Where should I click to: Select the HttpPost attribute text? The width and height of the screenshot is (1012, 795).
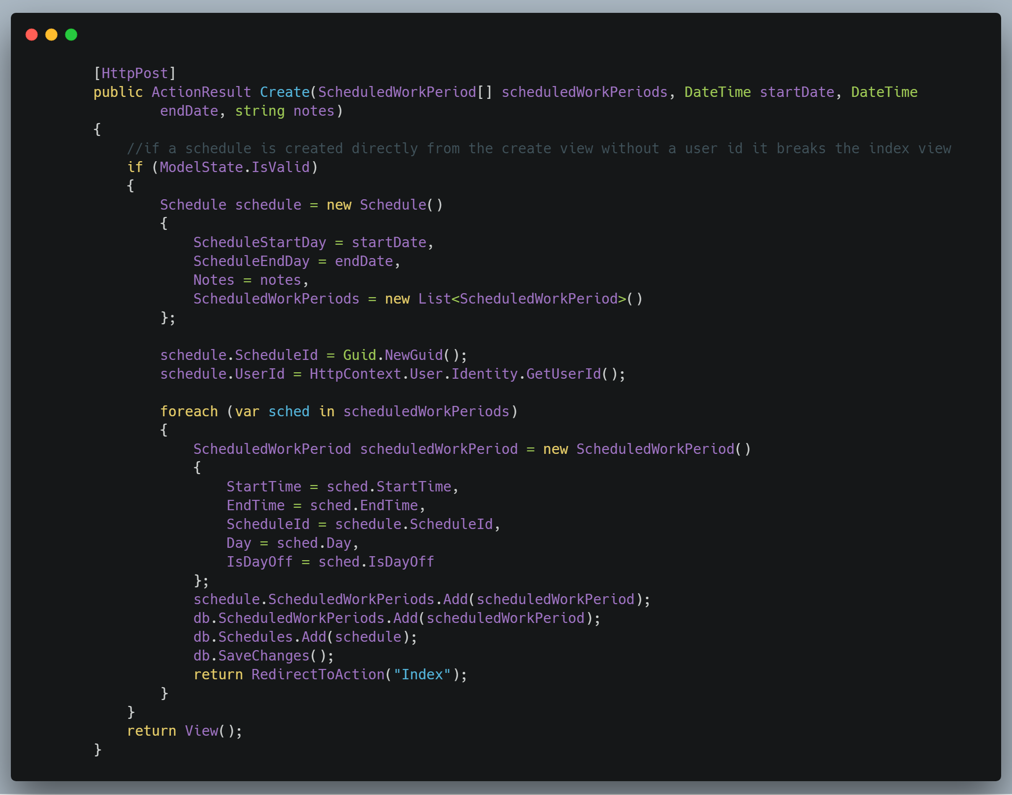coord(134,73)
